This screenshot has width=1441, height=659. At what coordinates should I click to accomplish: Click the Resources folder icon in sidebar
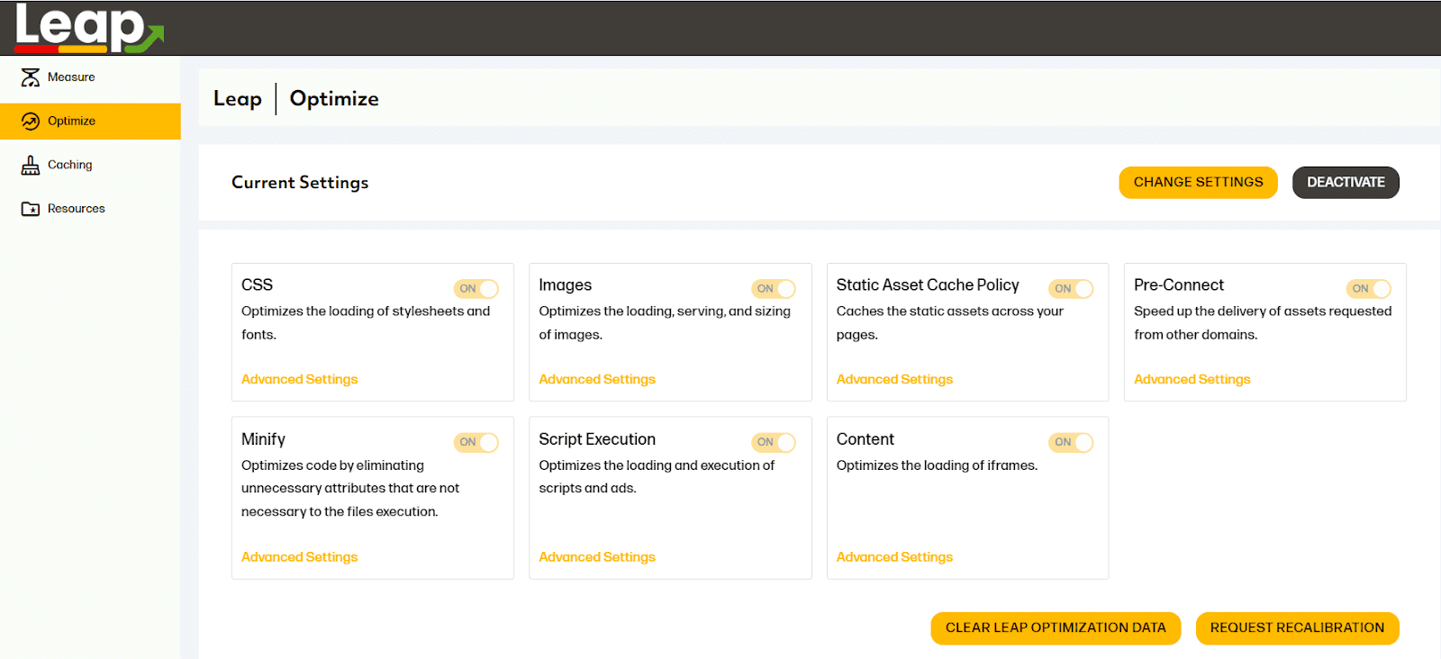pyautogui.click(x=31, y=209)
